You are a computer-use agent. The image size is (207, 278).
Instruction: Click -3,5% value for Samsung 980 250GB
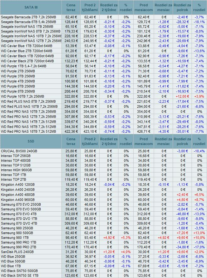(199, 228)
